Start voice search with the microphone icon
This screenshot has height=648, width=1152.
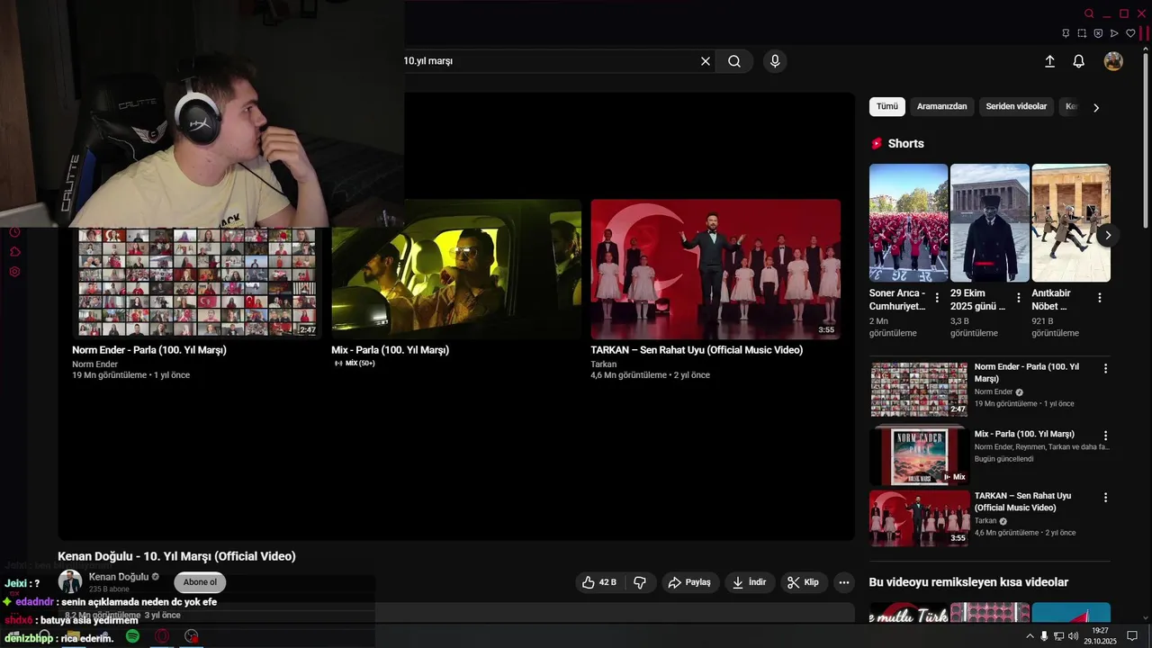tap(775, 61)
